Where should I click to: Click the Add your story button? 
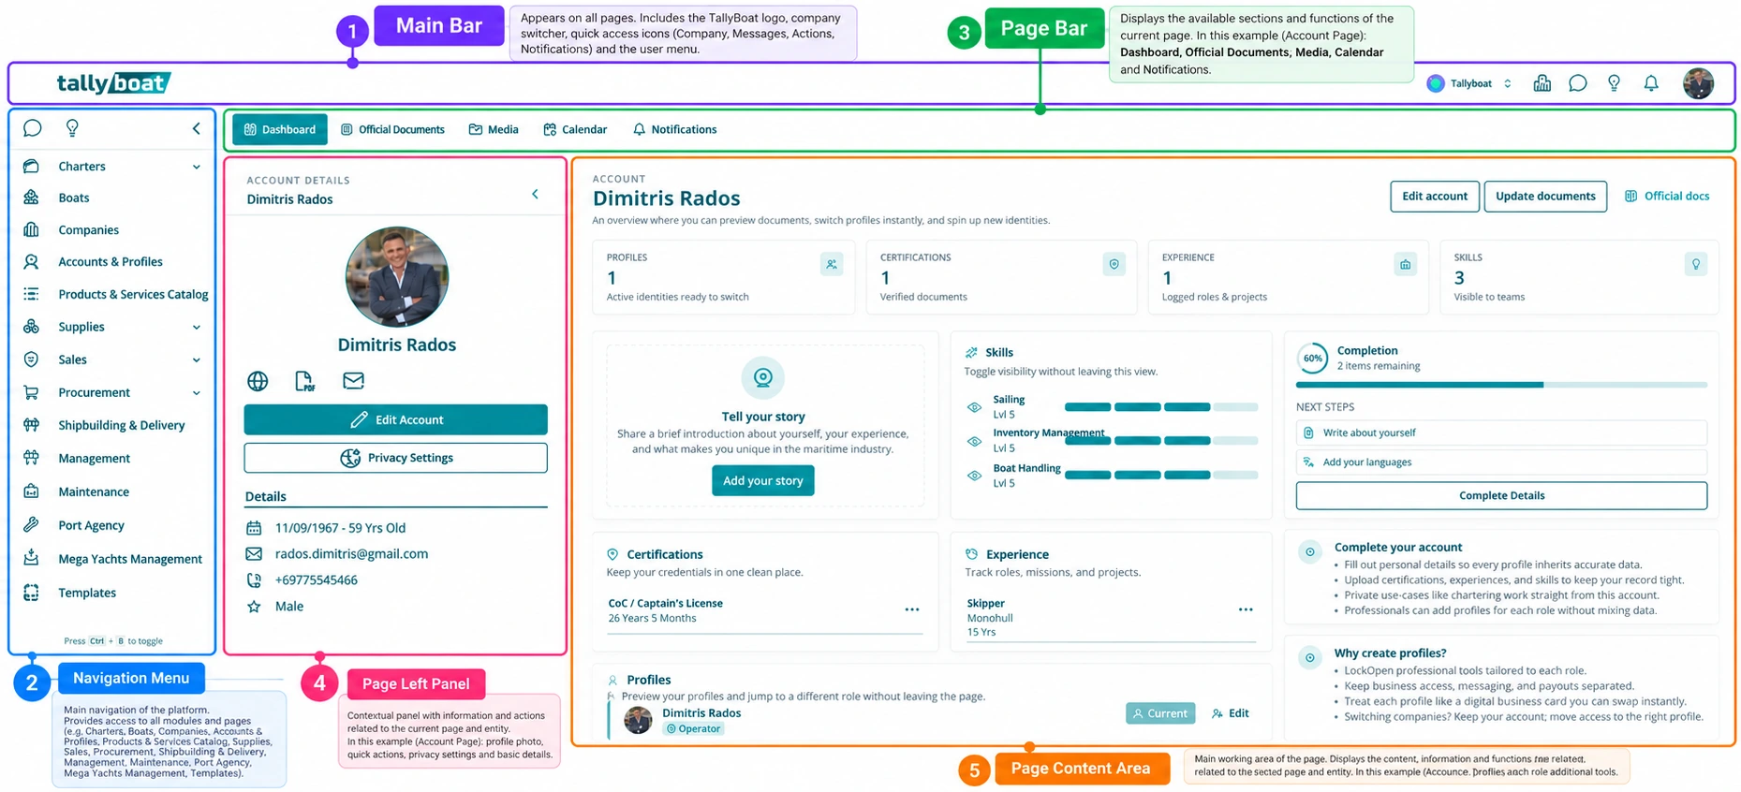click(762, 480)
